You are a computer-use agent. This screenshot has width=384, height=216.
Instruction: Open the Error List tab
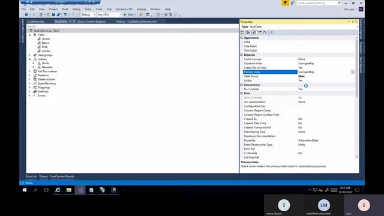click(31, 176)
